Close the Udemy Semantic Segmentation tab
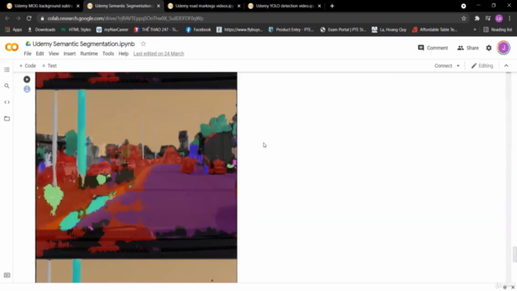The width and height of the screenshot is (517, 291). click(x=158, y=6)
